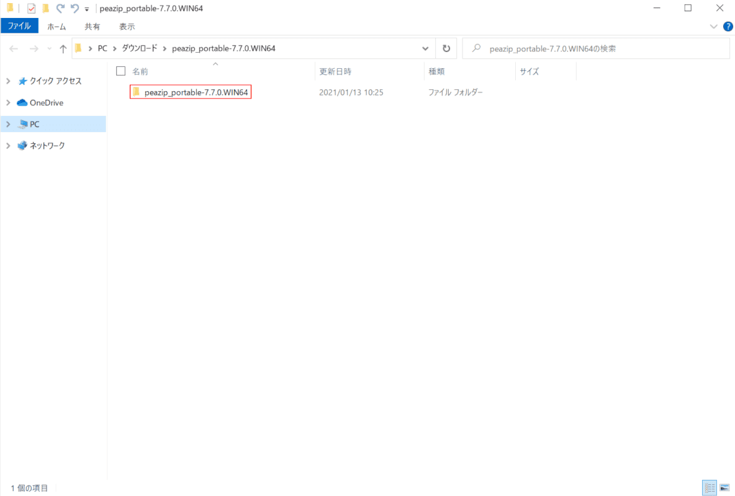Click the Redo icon in title bar
Viewport: 735px width, 496px height.
[60, 9]
